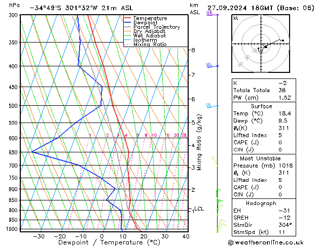Click the hodograph storm-motion arrow marker
Viewport: 319px width, 246px height.
[x=266, y=47]
